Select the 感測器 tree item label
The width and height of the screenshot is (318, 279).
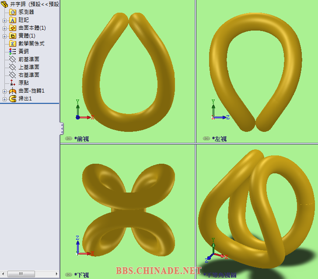[26, 12]
